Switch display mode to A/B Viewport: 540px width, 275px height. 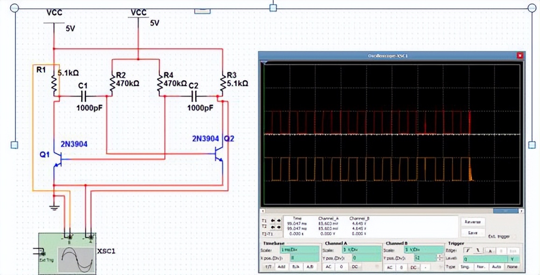click(310, 267)
